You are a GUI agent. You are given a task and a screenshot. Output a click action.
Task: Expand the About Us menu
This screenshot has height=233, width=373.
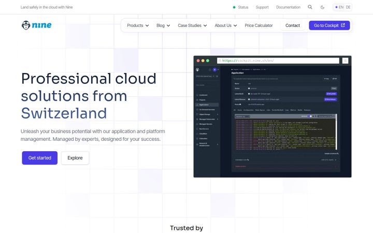225,25
